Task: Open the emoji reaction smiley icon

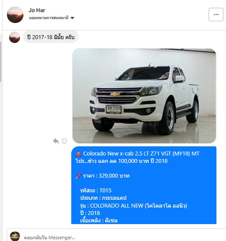Action: coord(64,141)
